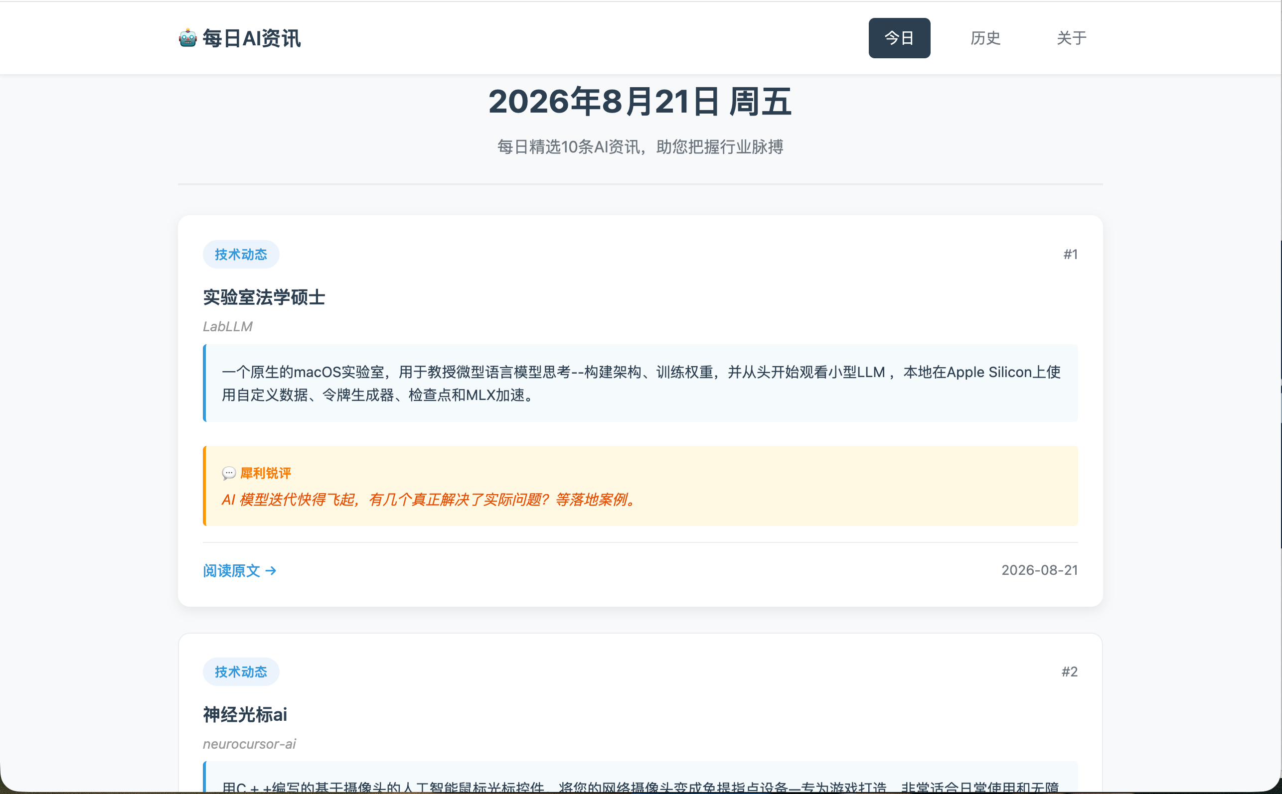Click the 2026-08-21 date on card #1
Screen dimensions: 1282x794
1039,570
